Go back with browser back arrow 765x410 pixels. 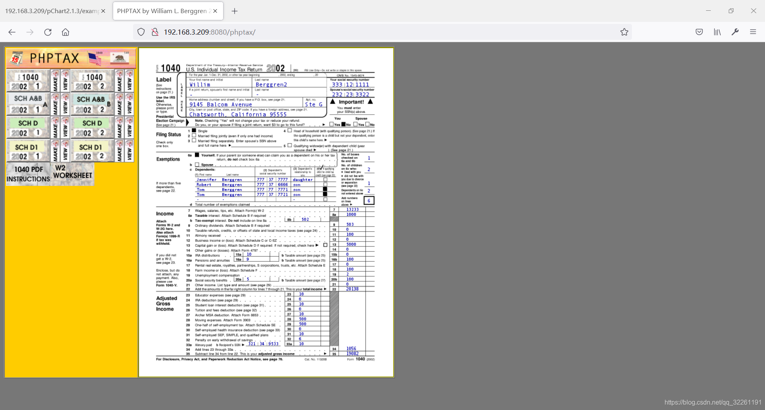[x=12, y=32]
